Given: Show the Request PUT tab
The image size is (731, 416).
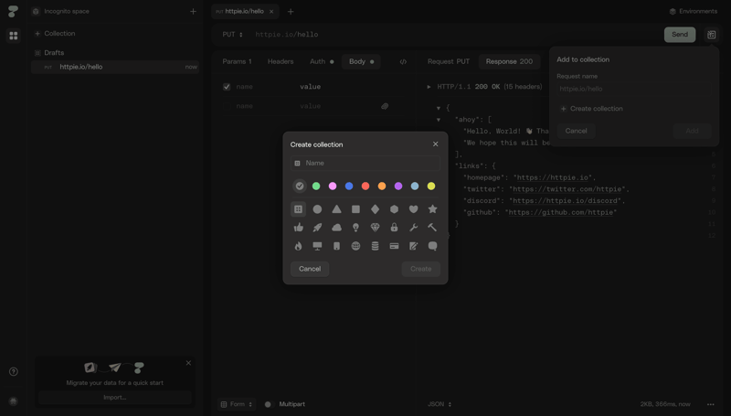Looking at the screenshot, I should [x=449, y=61].
